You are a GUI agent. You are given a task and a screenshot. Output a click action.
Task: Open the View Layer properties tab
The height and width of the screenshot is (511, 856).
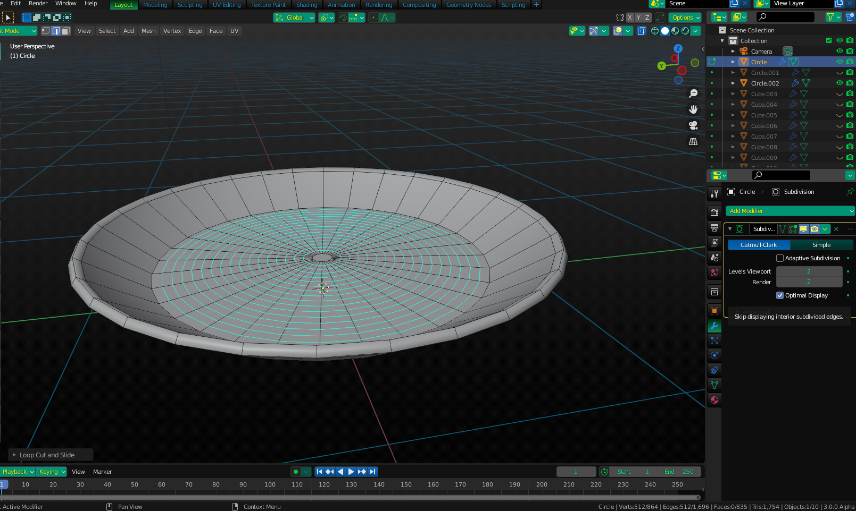click(714, 242)
